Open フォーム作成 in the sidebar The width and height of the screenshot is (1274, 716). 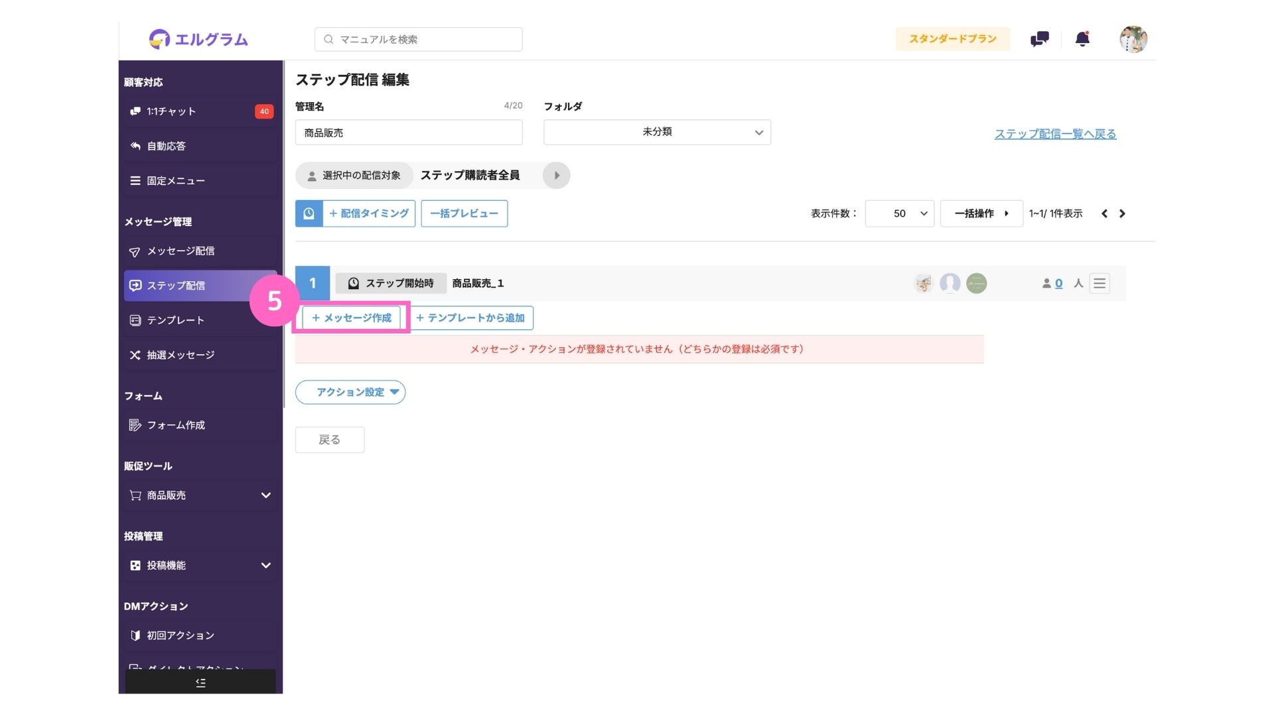point(200,425)
